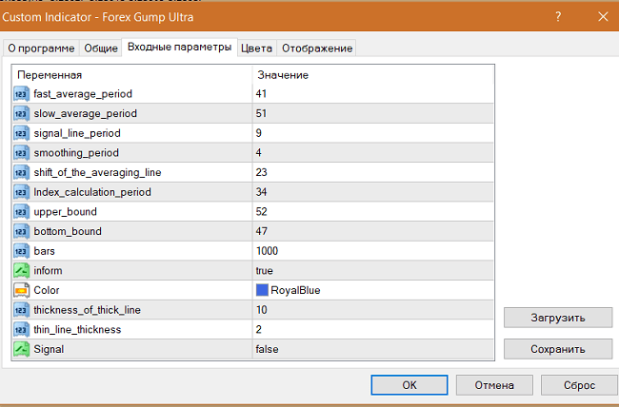This screenshot has width=619, height=407.
Task: Select the thin_line_thickness variable name
Action: [77, 330]
